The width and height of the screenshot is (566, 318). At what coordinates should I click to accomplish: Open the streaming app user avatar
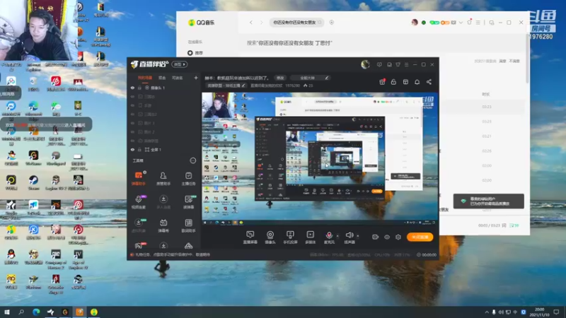(x=365, y=64)
